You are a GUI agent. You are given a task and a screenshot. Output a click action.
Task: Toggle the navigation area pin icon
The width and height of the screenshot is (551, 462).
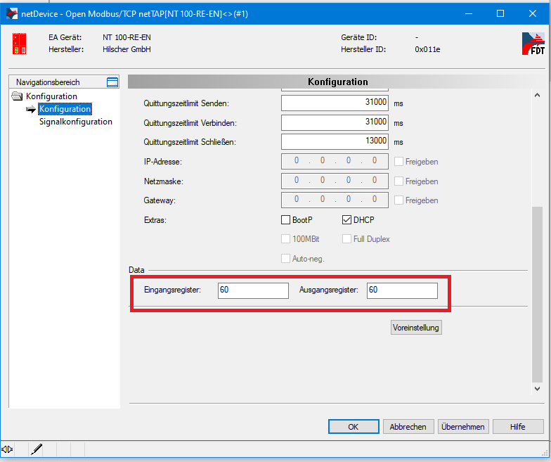point(112,82)
